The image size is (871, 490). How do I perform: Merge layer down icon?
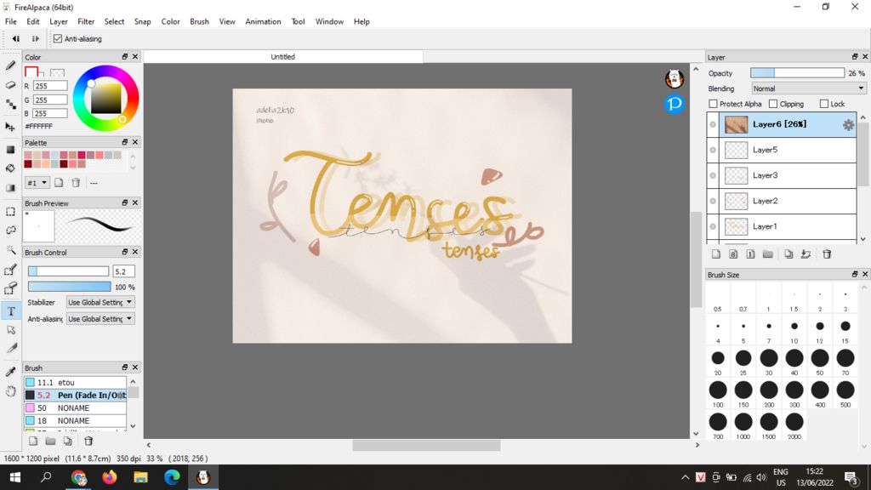coord(806,254)
